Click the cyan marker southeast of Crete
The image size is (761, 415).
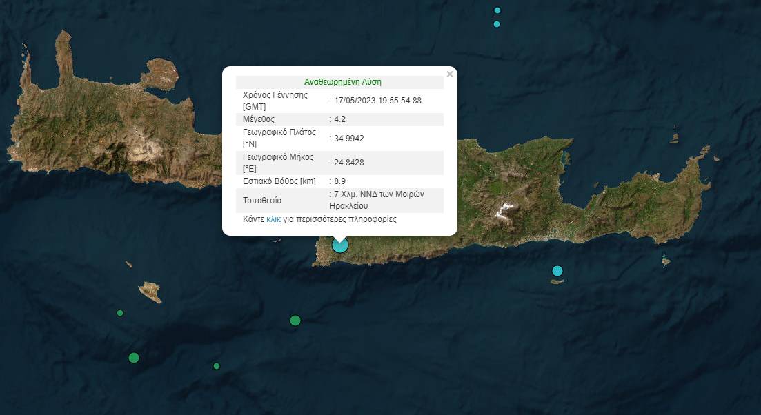point(557,271)
